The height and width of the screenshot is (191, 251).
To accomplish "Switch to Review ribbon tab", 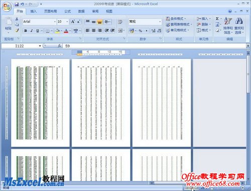I will pyautogui.click(x=95, y=11).
